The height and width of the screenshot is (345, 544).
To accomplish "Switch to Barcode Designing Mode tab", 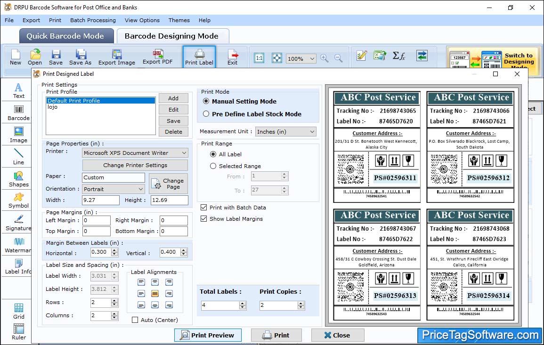I will [x=172, y=36].
